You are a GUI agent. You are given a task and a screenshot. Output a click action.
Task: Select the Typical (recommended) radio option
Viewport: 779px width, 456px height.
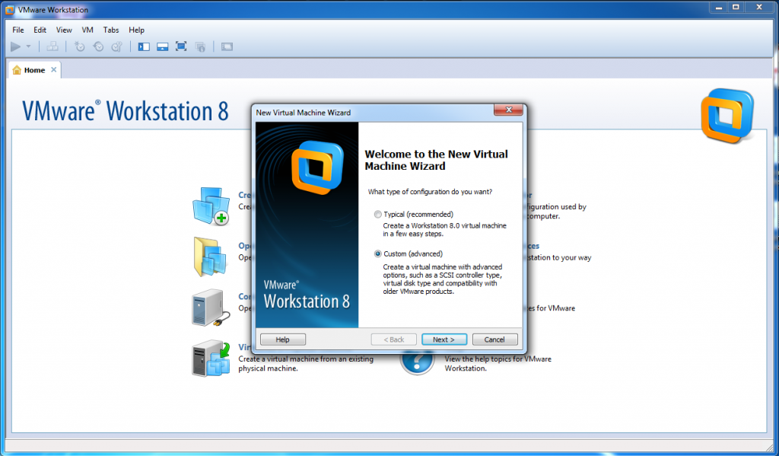coord(378,215)
